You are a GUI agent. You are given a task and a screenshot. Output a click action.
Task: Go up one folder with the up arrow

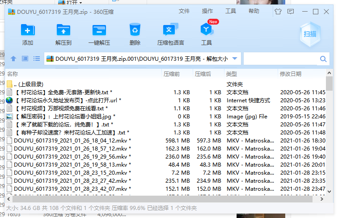(x=13, y=59)
